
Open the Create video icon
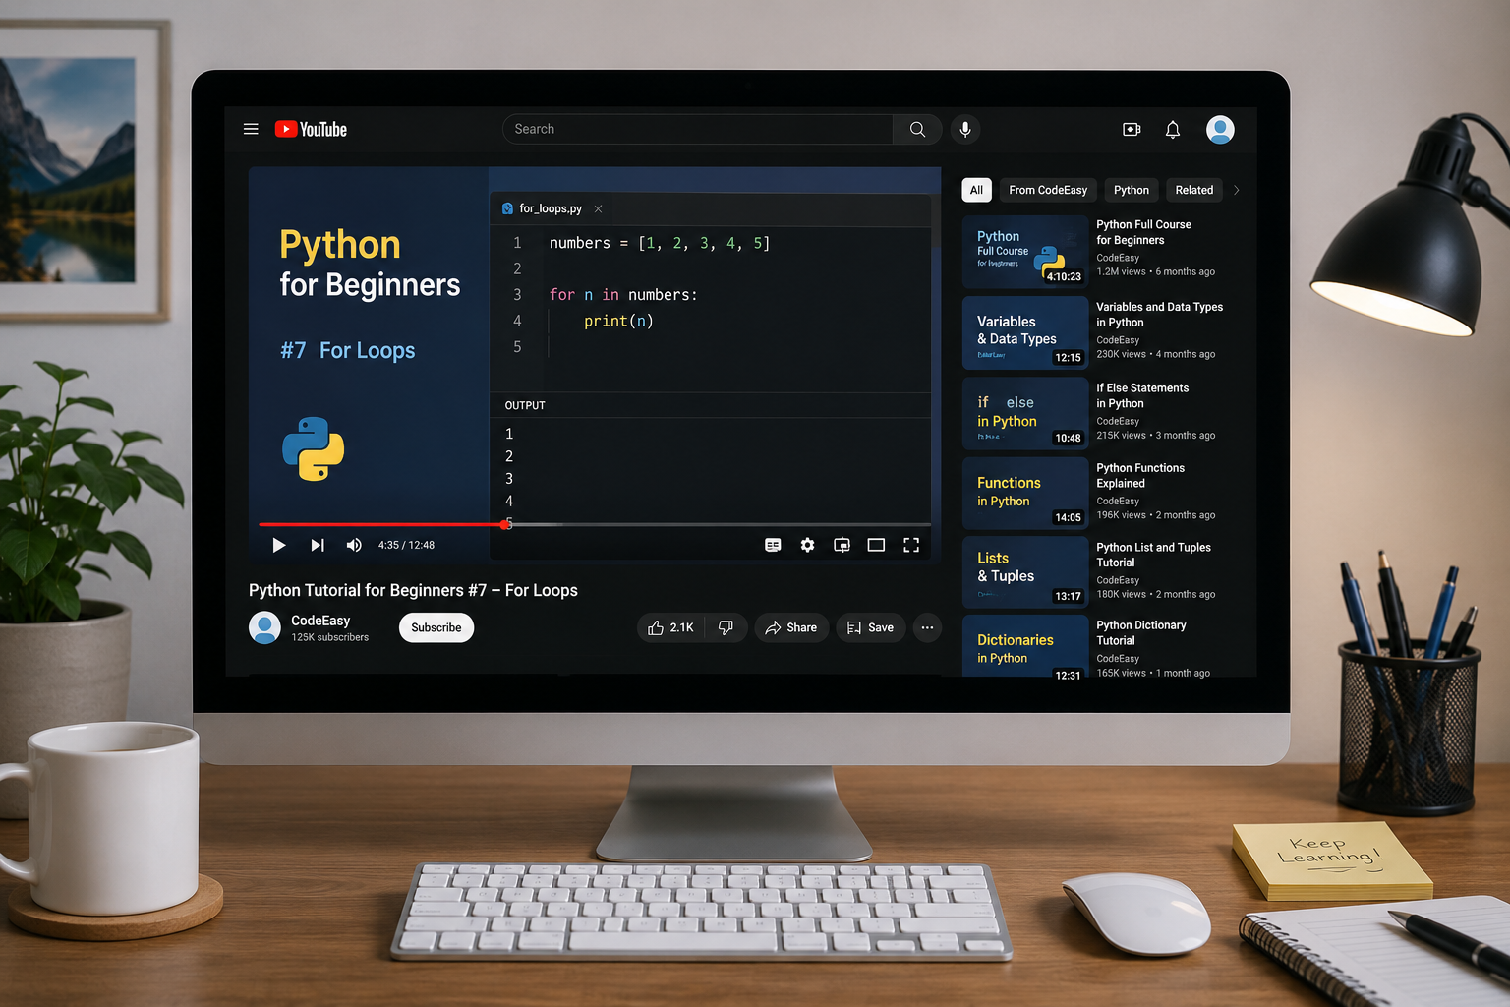(1132, 129)
